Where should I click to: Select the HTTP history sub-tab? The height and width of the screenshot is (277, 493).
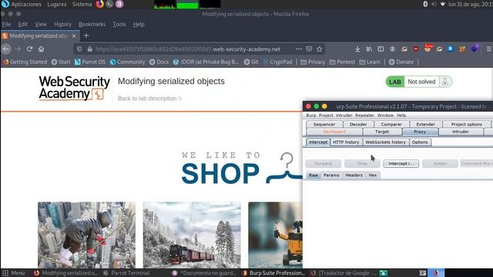346,142
